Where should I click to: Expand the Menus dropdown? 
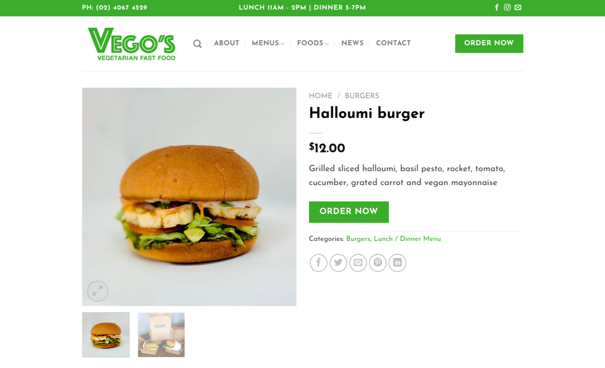pos(268,43)
